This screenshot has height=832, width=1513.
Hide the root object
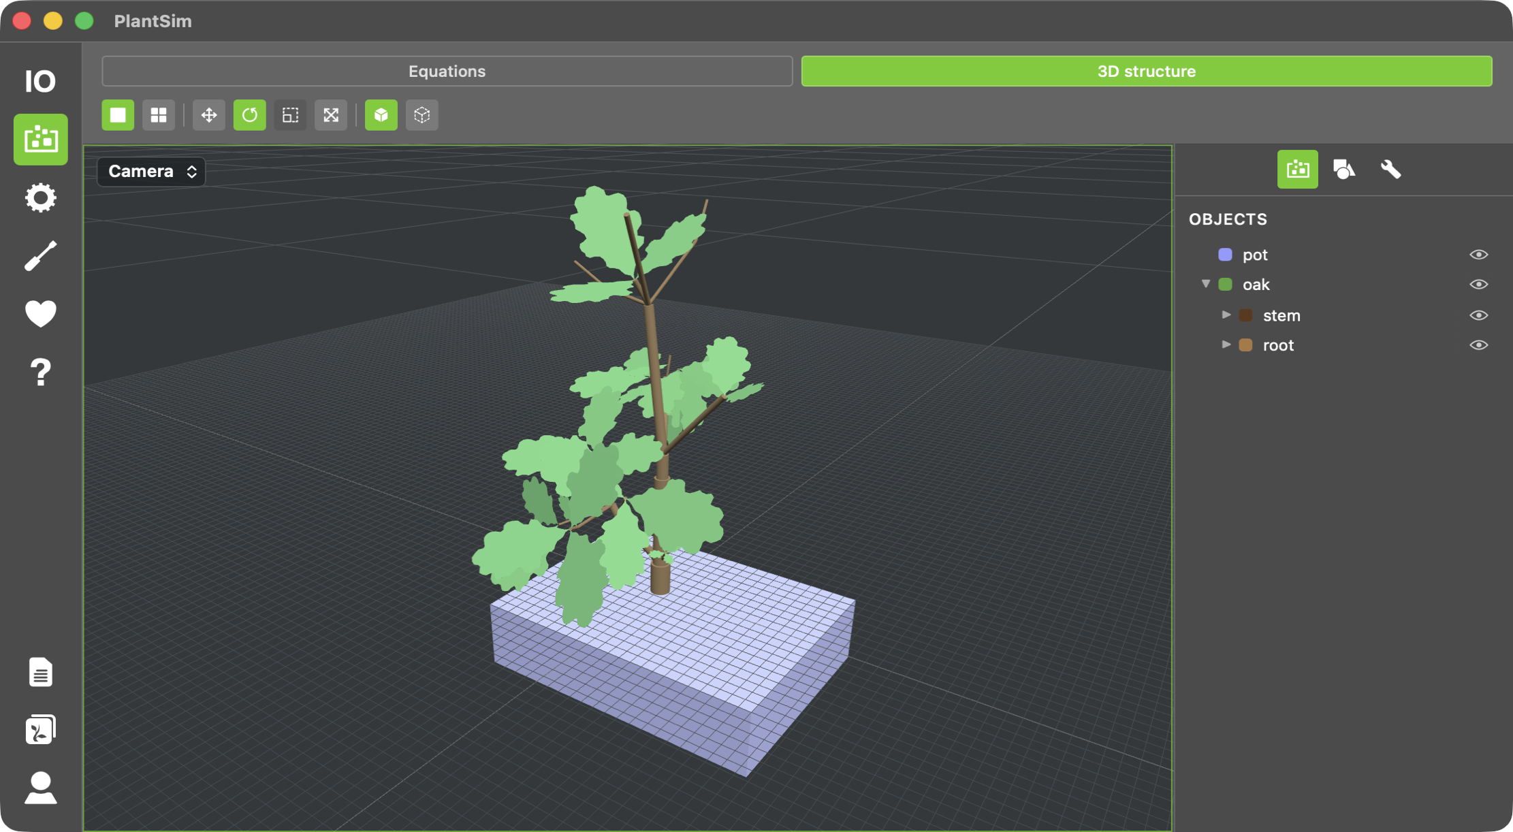coord(1478,345)
